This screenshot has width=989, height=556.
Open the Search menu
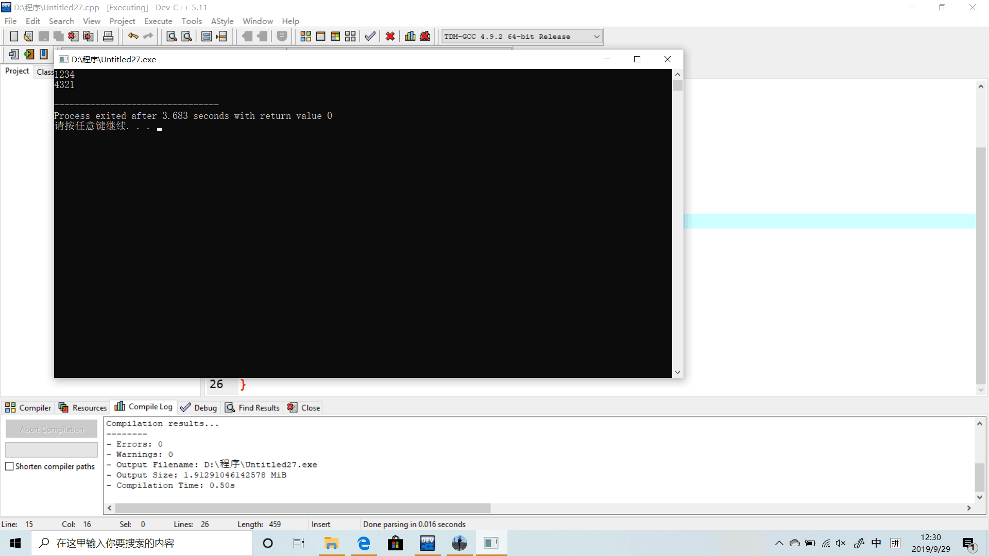(x=61, y=21)
